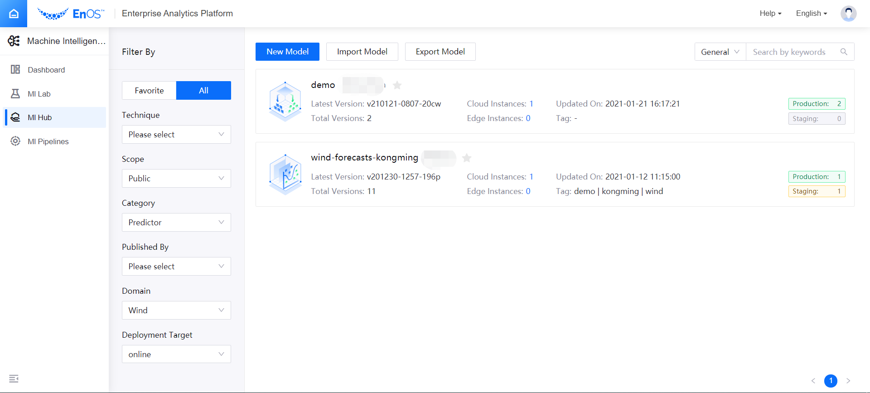Expand the Technique dropdown
The image size is (870, 393).
click(x=176, y=135)
